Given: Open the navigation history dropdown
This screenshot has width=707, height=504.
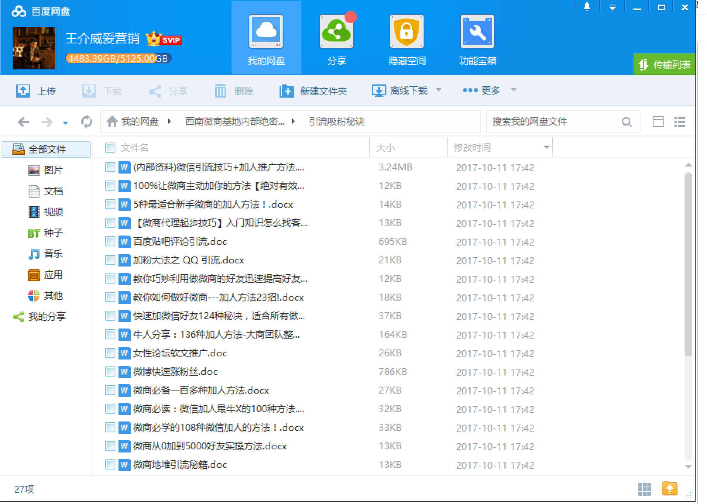Looking at the screenshot, I should click(65, 123).
